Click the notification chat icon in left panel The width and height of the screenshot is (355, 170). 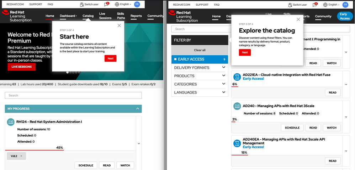click(107, 5)
